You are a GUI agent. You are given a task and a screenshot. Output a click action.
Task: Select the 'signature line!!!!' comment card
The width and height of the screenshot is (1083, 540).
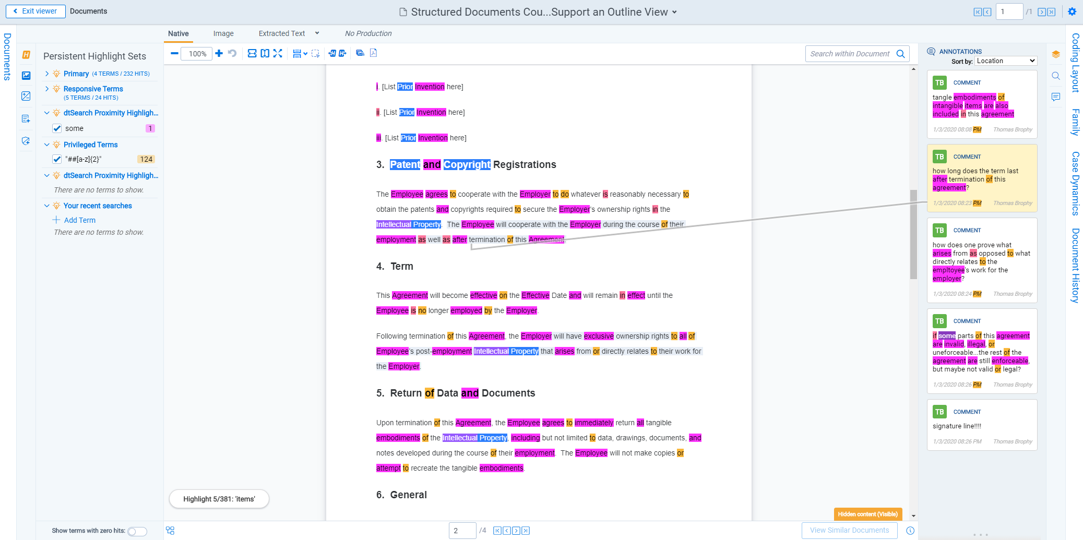click(x=982, y=425)
